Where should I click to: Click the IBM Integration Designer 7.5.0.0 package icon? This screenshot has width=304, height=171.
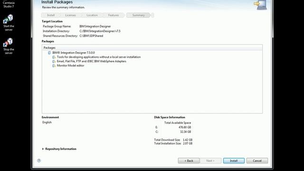coord(49,53)
